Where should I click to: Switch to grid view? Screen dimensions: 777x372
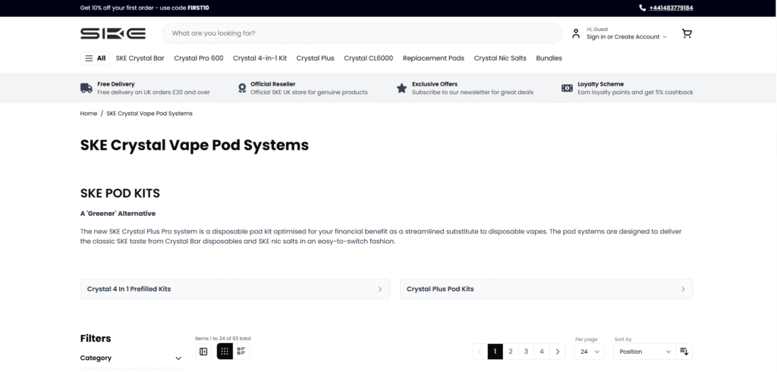pyautogui.click(x=225, y=352)
